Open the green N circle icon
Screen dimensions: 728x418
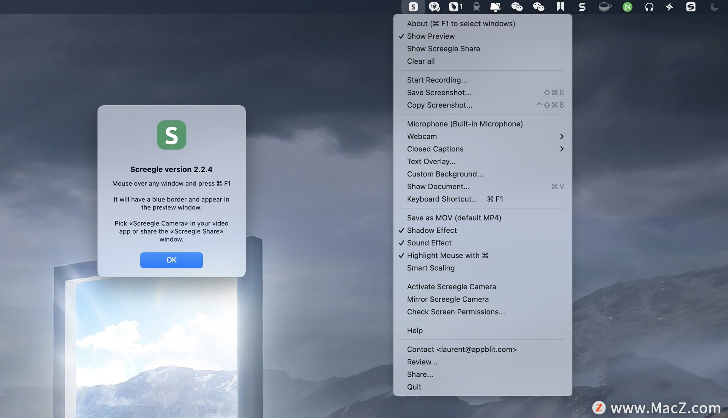tap(627, 7)
